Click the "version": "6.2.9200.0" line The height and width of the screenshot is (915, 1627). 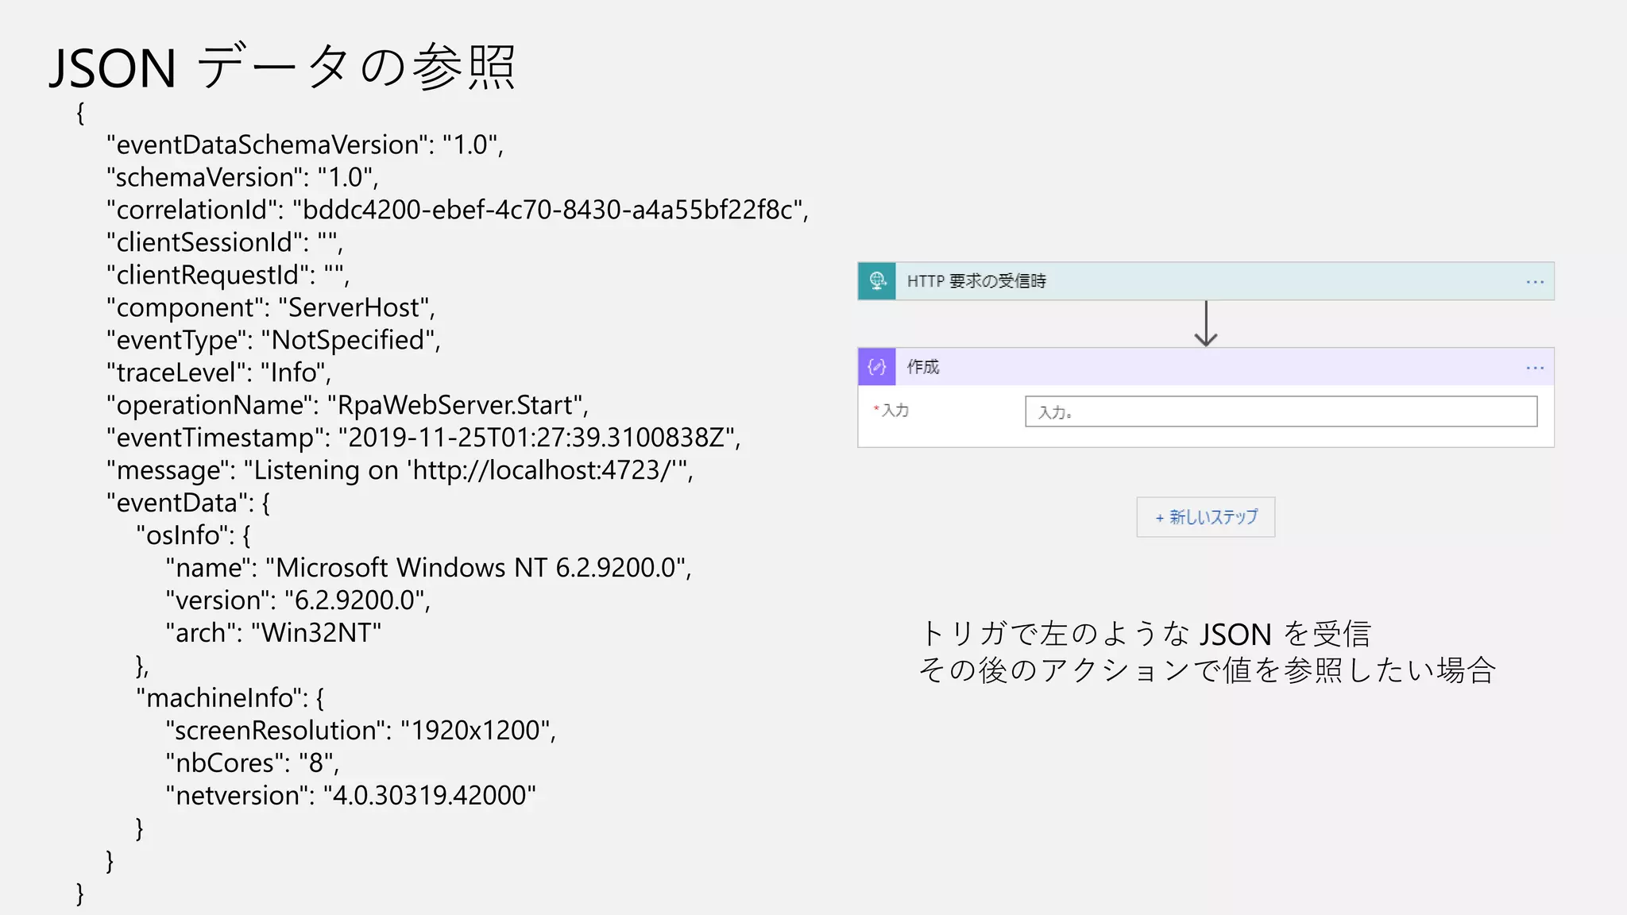coord(298,600)
